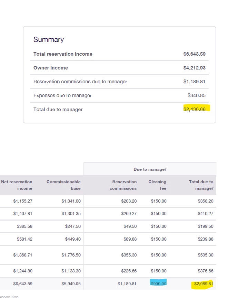Click the $449.40 commissionable base cell
Screen dimensions: 228x298
coord(73,239)
